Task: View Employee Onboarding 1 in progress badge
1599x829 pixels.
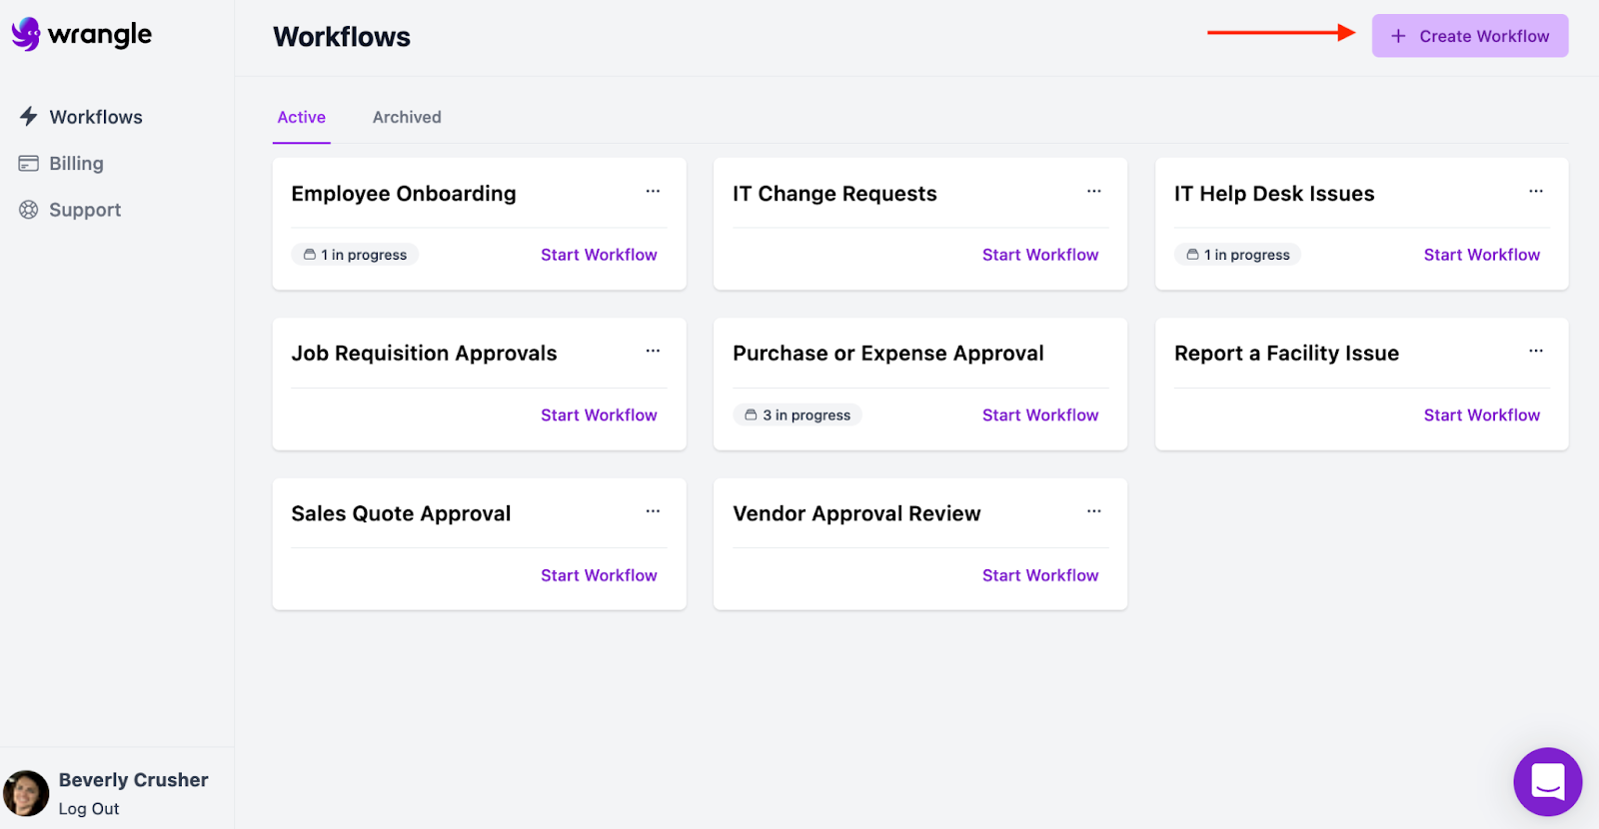Action: [355, 255]
